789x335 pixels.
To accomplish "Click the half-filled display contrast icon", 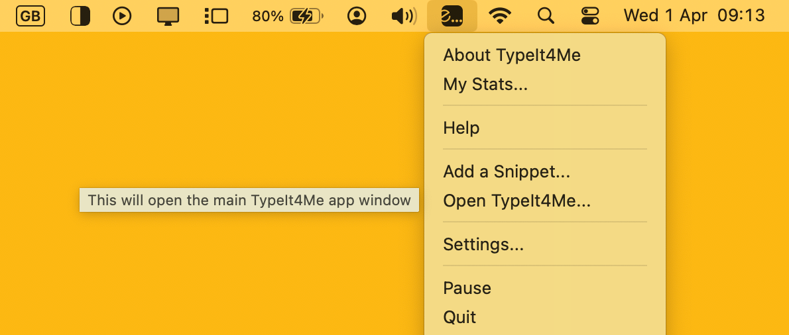I will click(x=80, y=16).
